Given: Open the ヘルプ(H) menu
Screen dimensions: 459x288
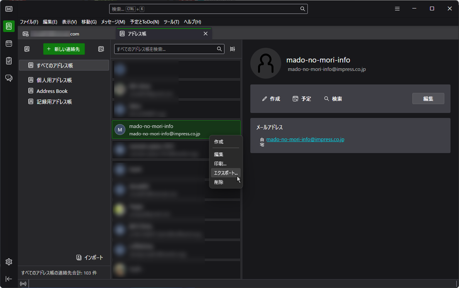Looking at the screenshot, I should click(x=192, y=22).
